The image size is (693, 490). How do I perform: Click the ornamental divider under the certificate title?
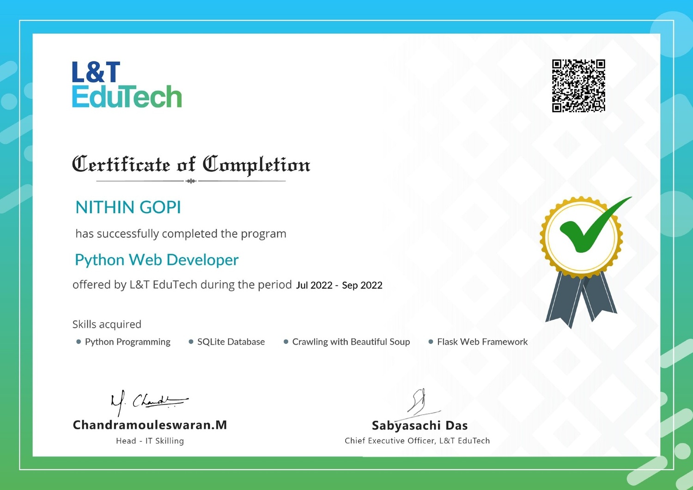pos(191,181)
